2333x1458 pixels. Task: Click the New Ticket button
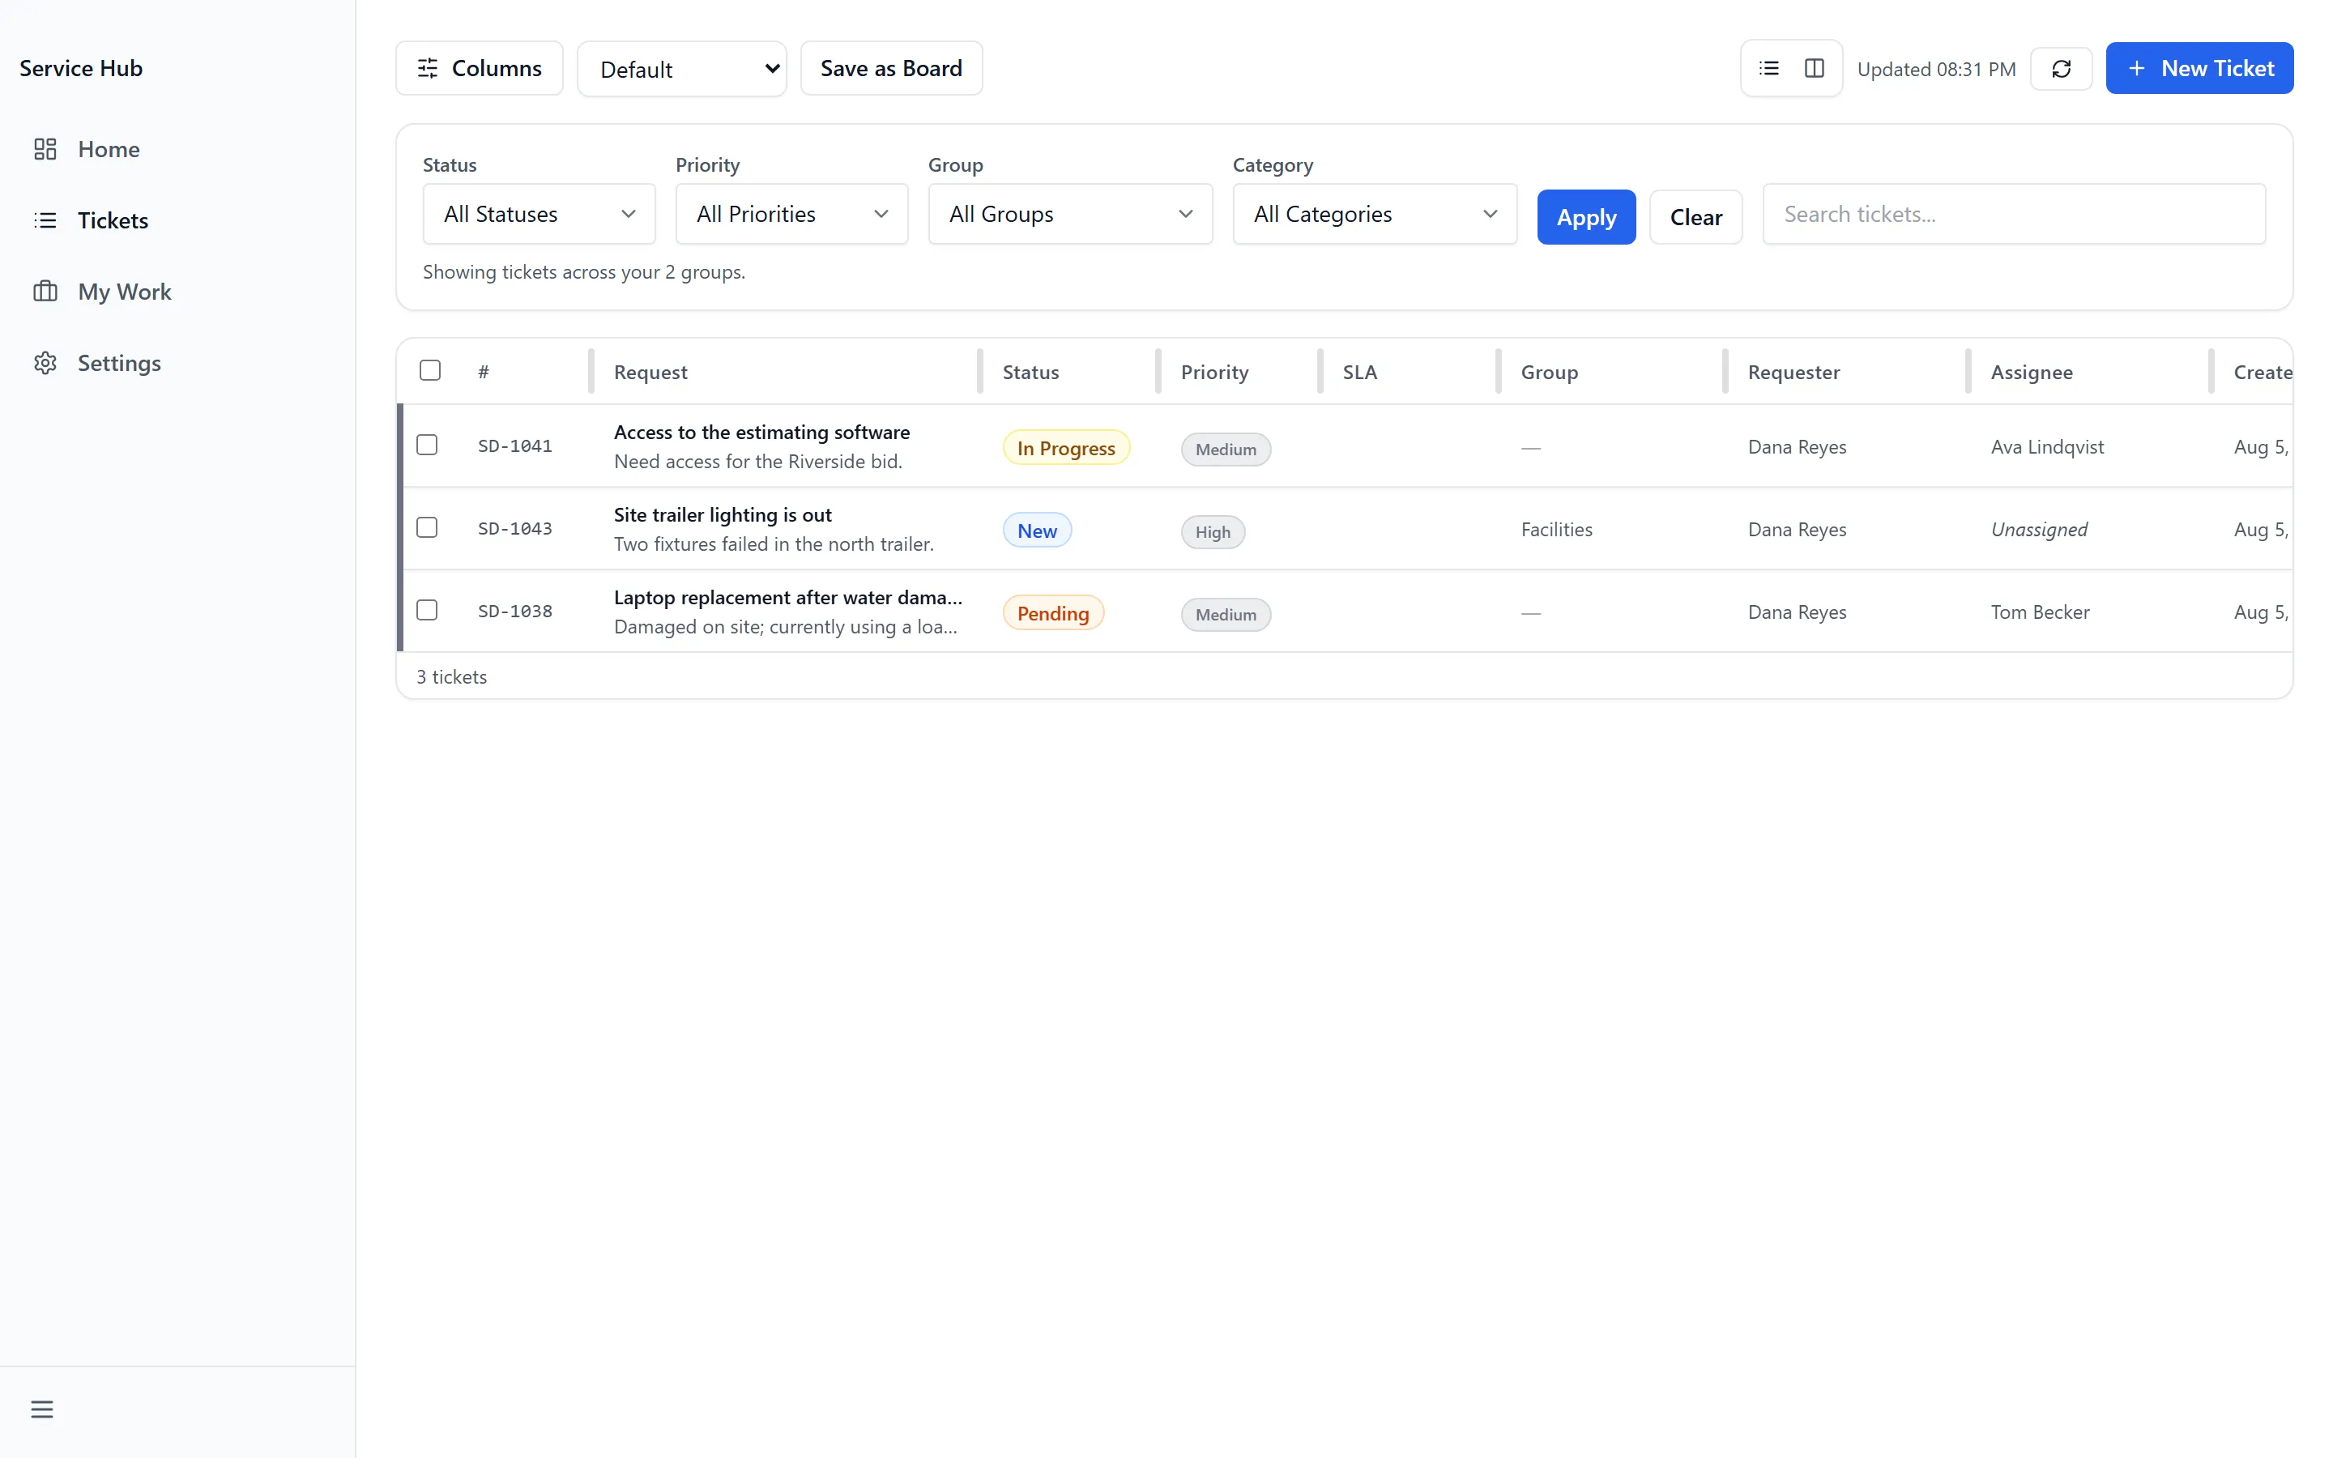point(2199,69)
